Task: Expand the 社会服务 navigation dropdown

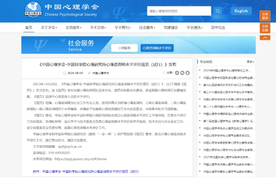Action: [147, 28]
